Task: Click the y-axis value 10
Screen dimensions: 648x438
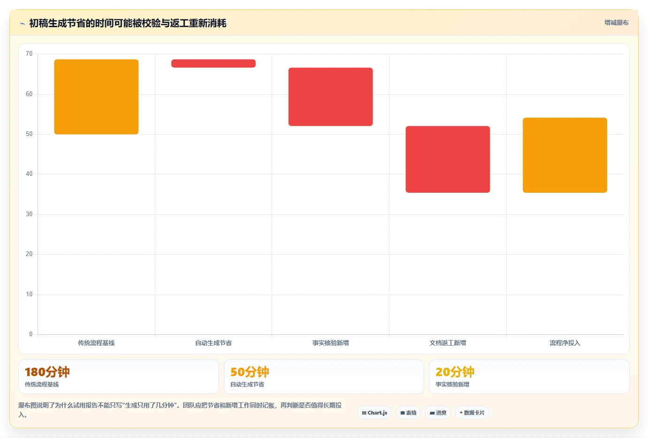Action: 29,295
